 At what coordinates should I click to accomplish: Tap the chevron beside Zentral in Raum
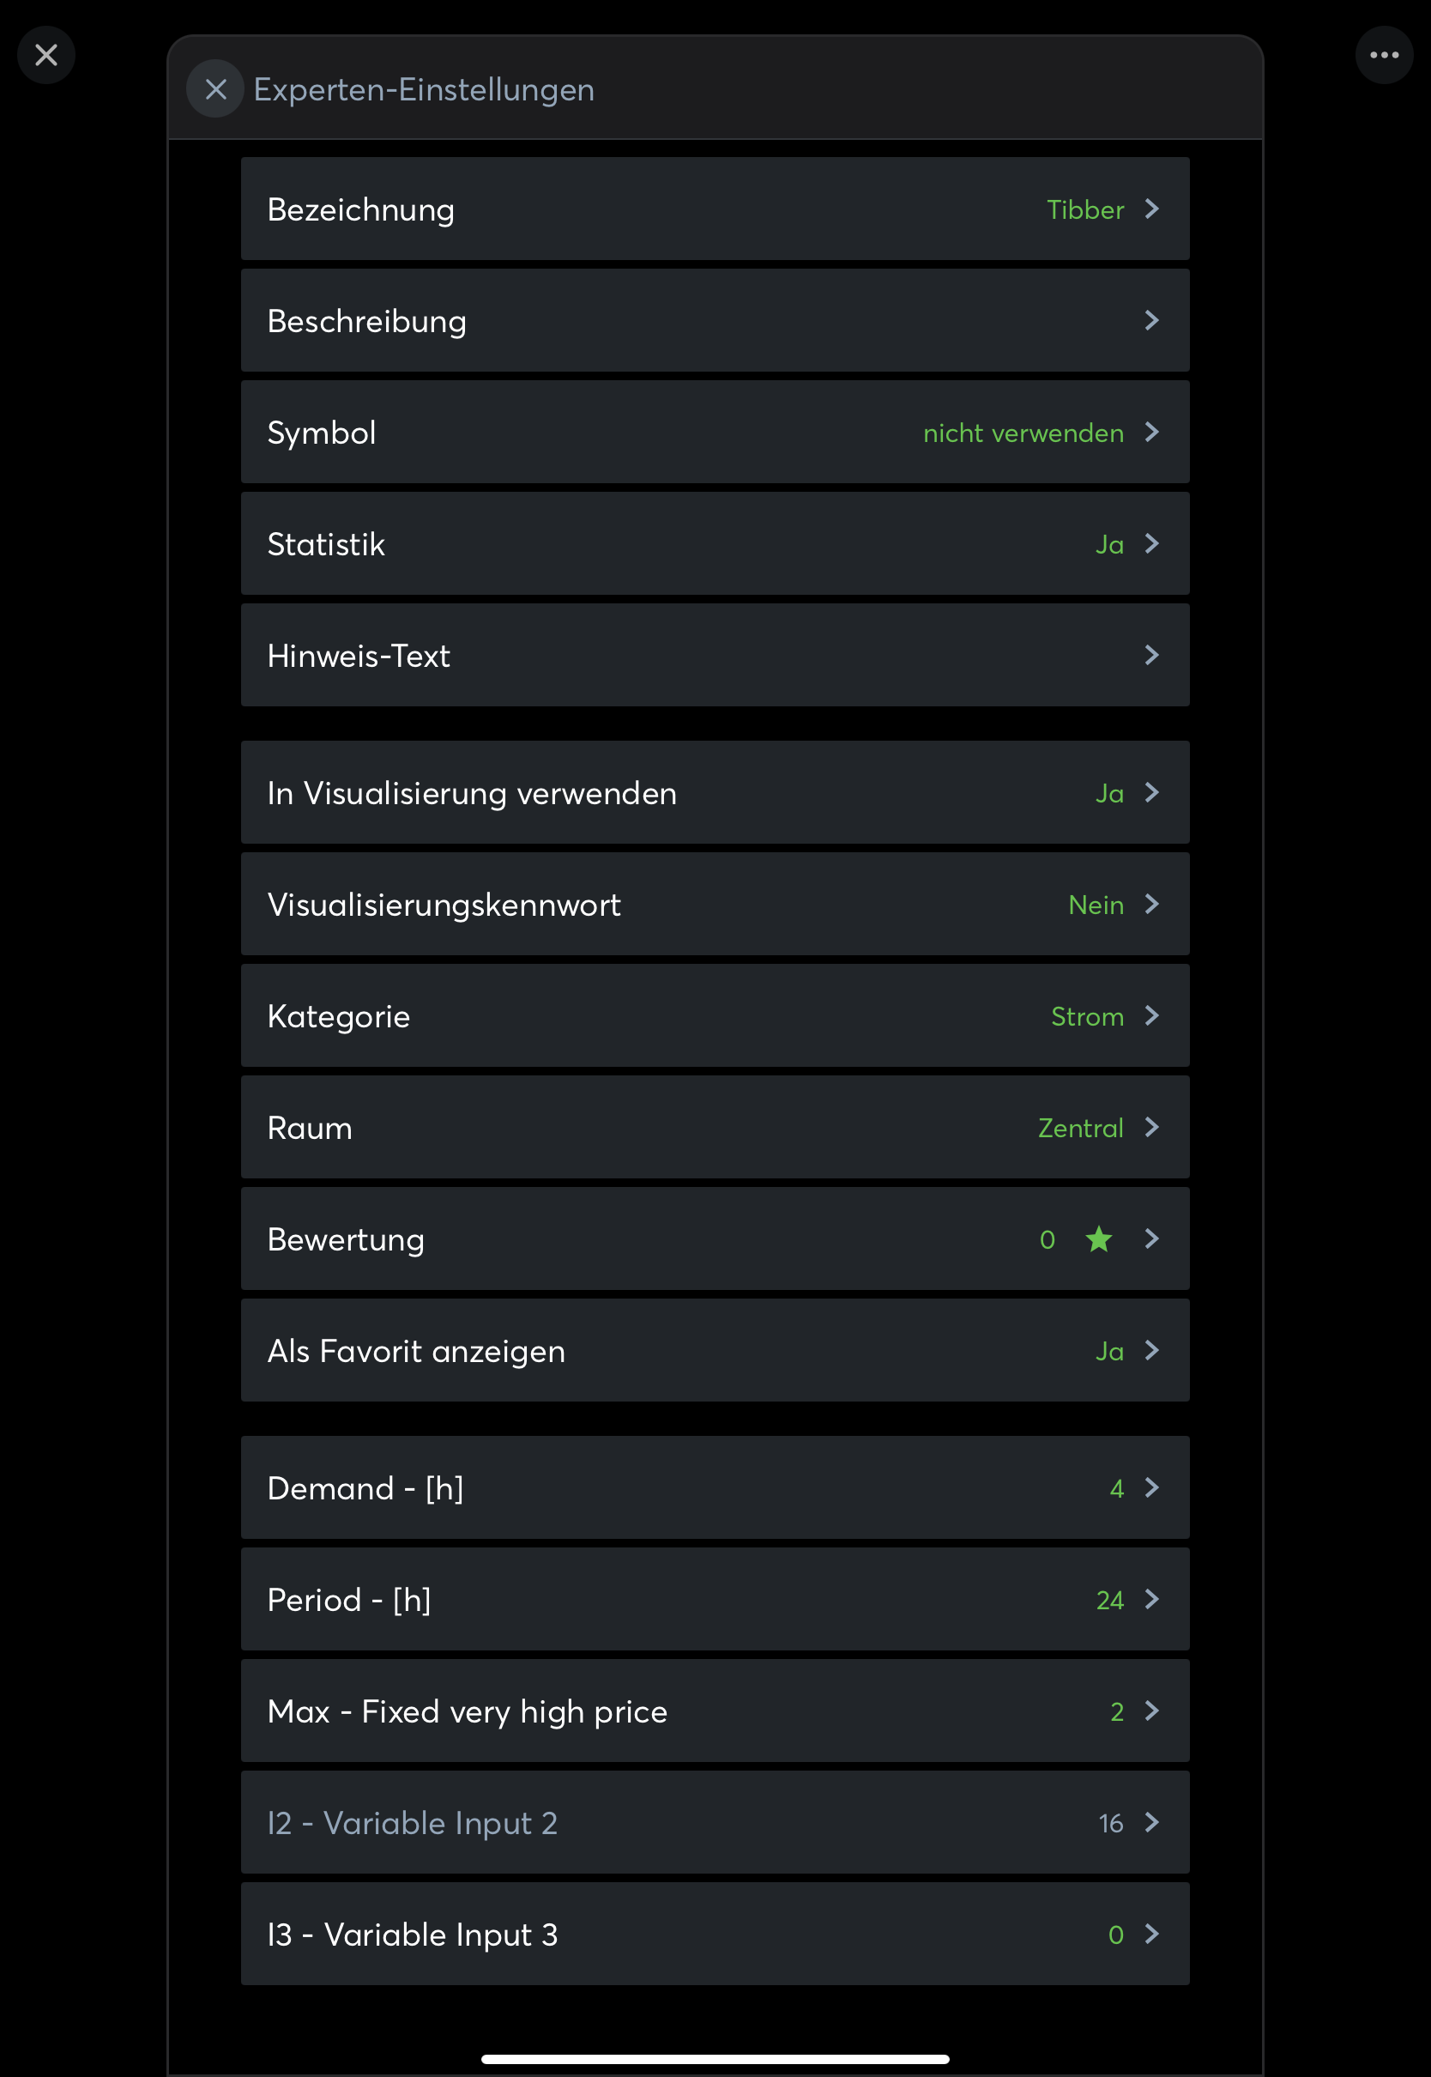tap(1152, 1127)
